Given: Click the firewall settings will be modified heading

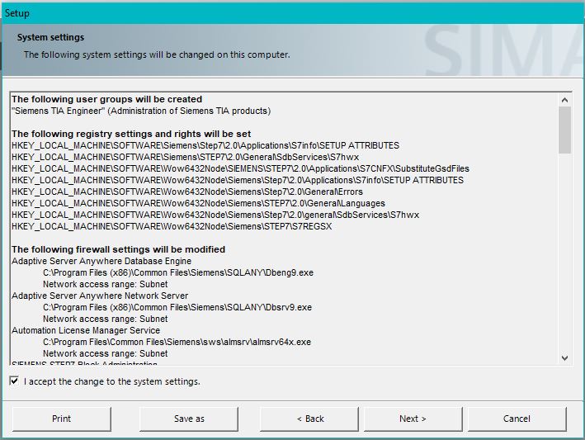Looking at the screenshot, I should [x=118, y=249].
